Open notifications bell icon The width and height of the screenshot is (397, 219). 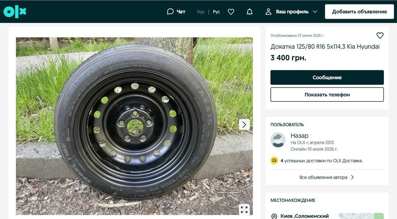click(250, 12)
